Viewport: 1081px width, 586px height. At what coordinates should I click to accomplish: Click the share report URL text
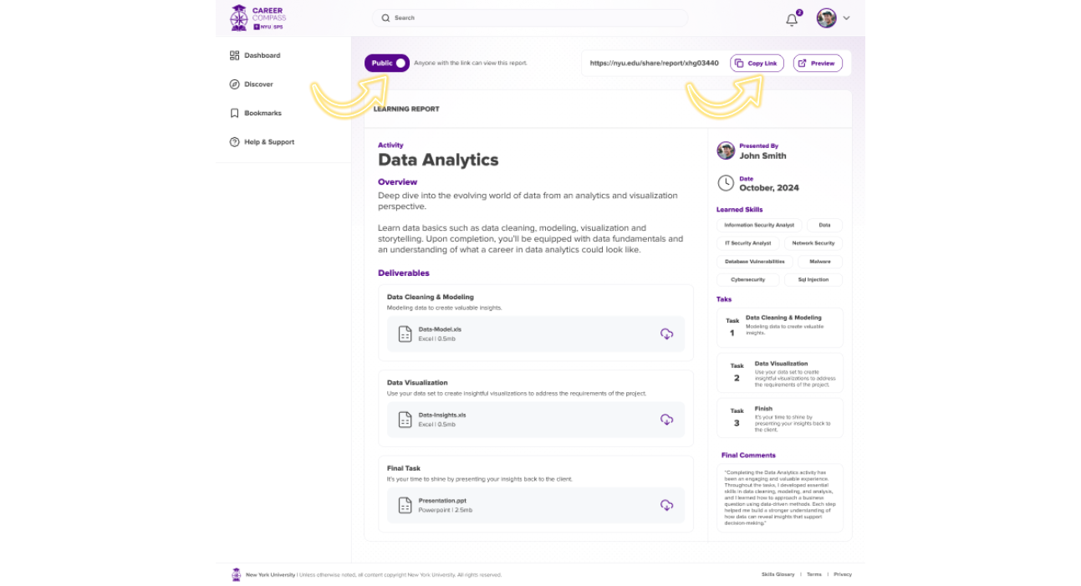pyautogui.click(x=654, y=64)
